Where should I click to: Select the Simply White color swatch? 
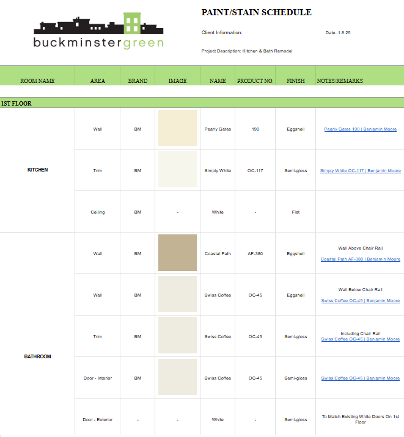click(177, 169)
